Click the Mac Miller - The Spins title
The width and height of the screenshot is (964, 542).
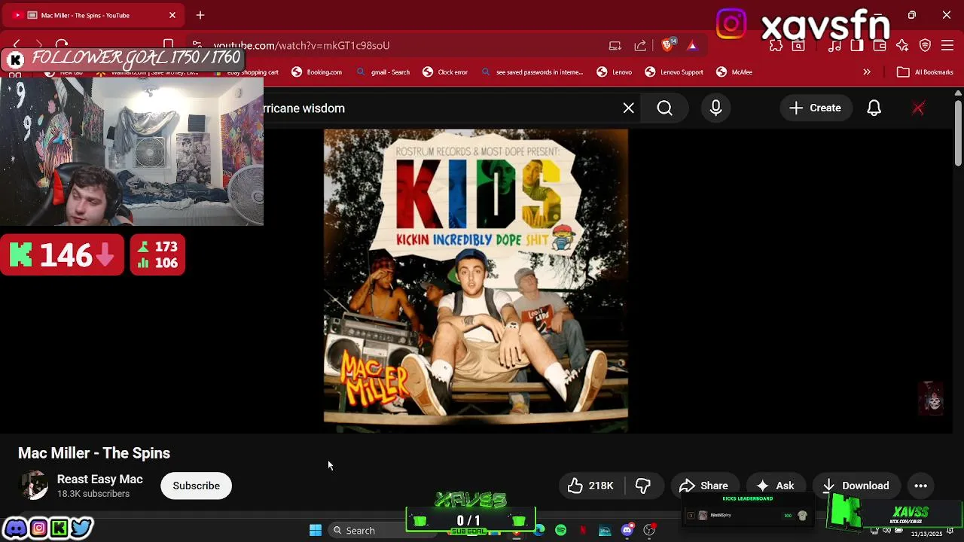click(x=94, y=453)
